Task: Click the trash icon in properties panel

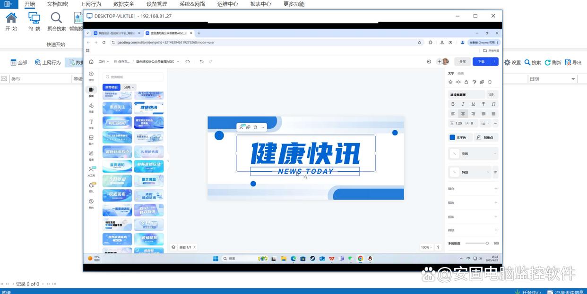Action: coord(490,82)
